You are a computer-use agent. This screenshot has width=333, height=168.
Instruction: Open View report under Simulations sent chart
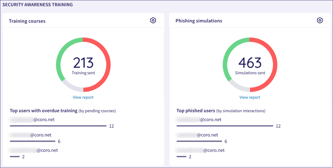pos(250,97)
